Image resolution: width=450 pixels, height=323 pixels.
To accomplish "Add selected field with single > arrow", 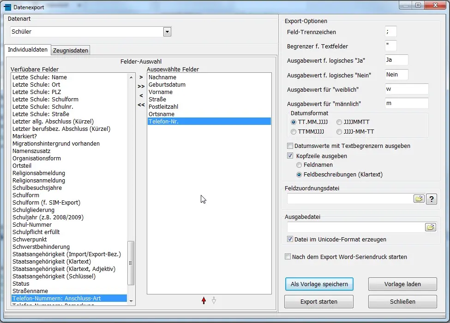I will pos(141,77).
